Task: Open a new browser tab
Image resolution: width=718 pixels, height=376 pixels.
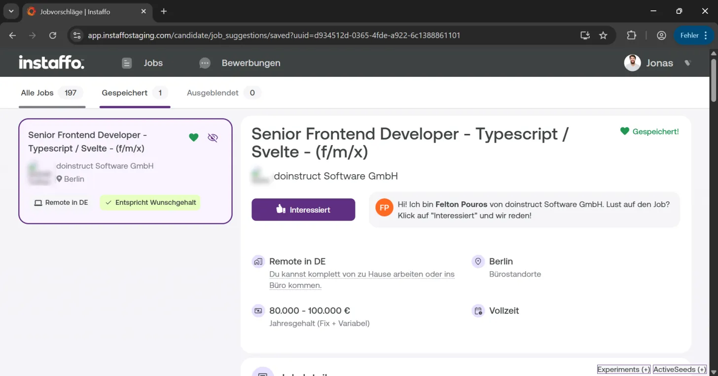Action: point(164,11)
